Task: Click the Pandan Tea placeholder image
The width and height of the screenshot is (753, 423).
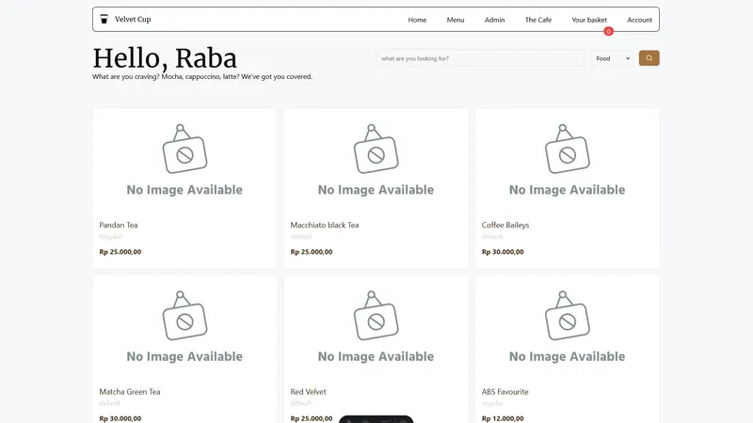Action: click(184, 160)
